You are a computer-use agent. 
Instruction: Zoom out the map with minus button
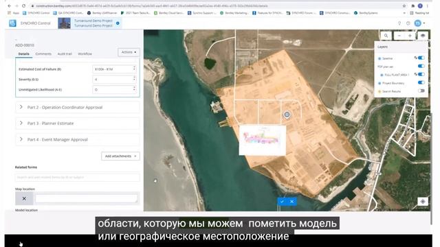tap(399, 36)
